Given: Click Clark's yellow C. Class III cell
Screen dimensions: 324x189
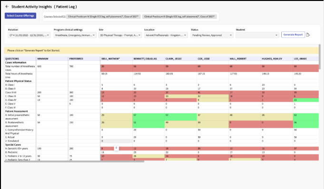Looking at the screenshot, I should coord(180,96).
